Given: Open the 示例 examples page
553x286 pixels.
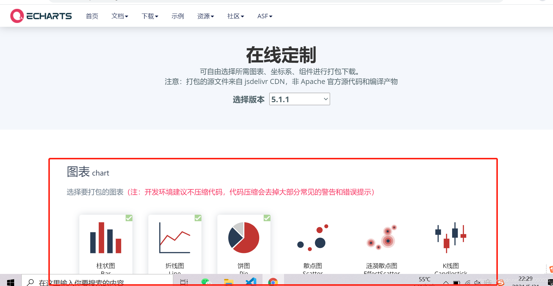Looking at the screenshot, I should point(178,16).
